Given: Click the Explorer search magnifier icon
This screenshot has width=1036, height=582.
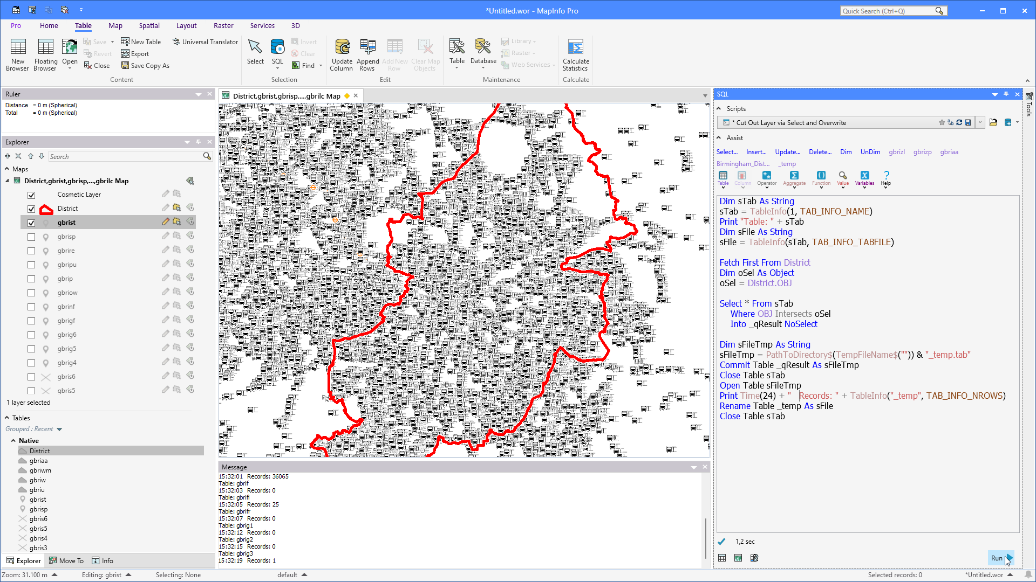Looking at the screenshot, I should click(x=207, y=156).
